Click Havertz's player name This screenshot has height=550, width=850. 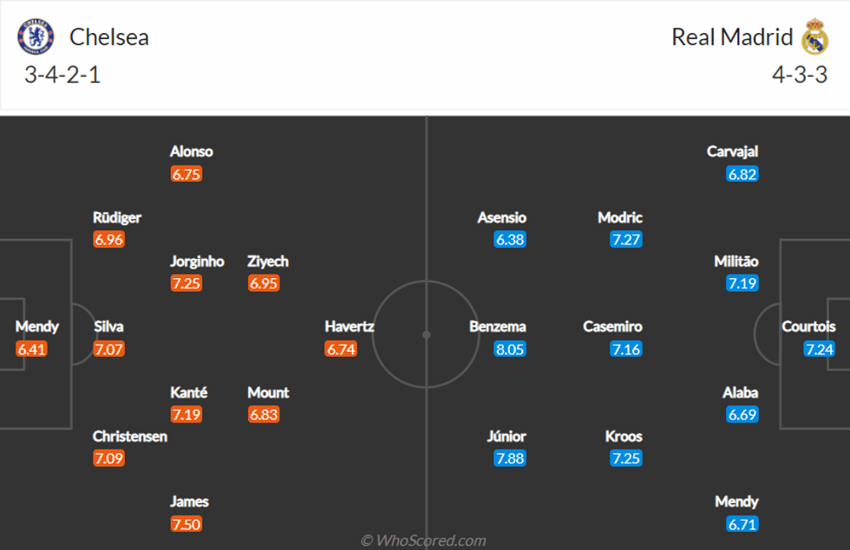pos(349,327)
